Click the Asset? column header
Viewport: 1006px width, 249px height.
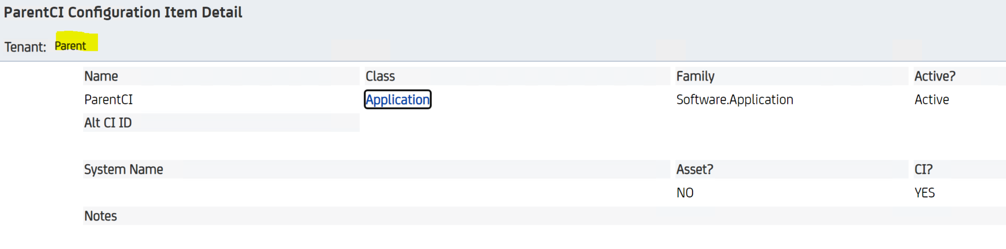point(695,169)
